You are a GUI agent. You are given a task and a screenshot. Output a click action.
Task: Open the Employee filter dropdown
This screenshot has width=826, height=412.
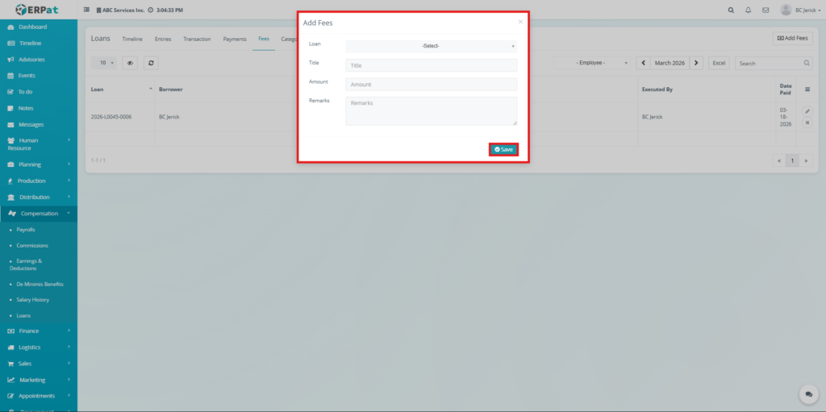592,63
